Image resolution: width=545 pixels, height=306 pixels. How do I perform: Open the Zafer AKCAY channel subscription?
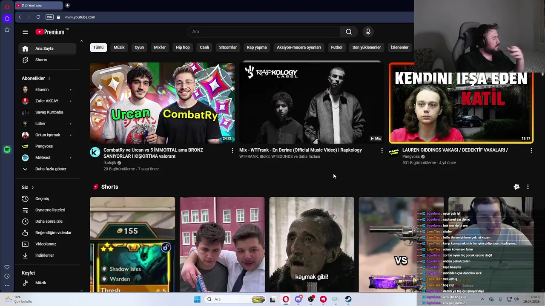click(x=47, y=101)
